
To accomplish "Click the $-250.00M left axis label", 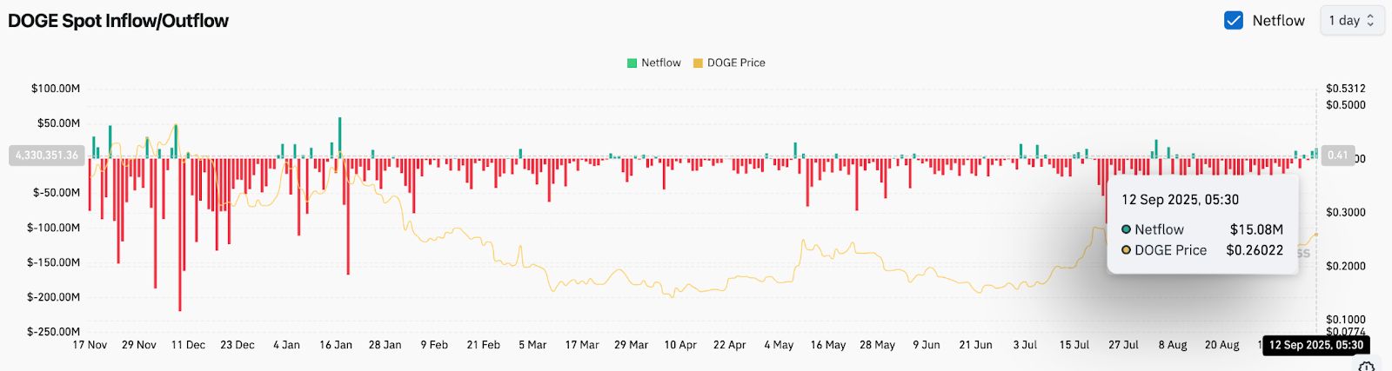I will pos(53,332).
